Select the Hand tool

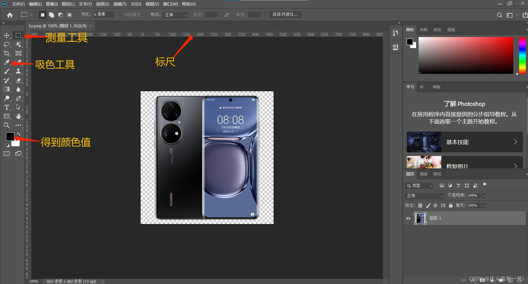click(18, 116)
